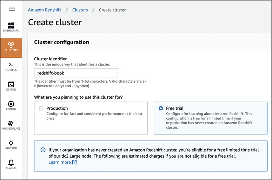Click the Create cluster breadcrumb text

point(112,10)
